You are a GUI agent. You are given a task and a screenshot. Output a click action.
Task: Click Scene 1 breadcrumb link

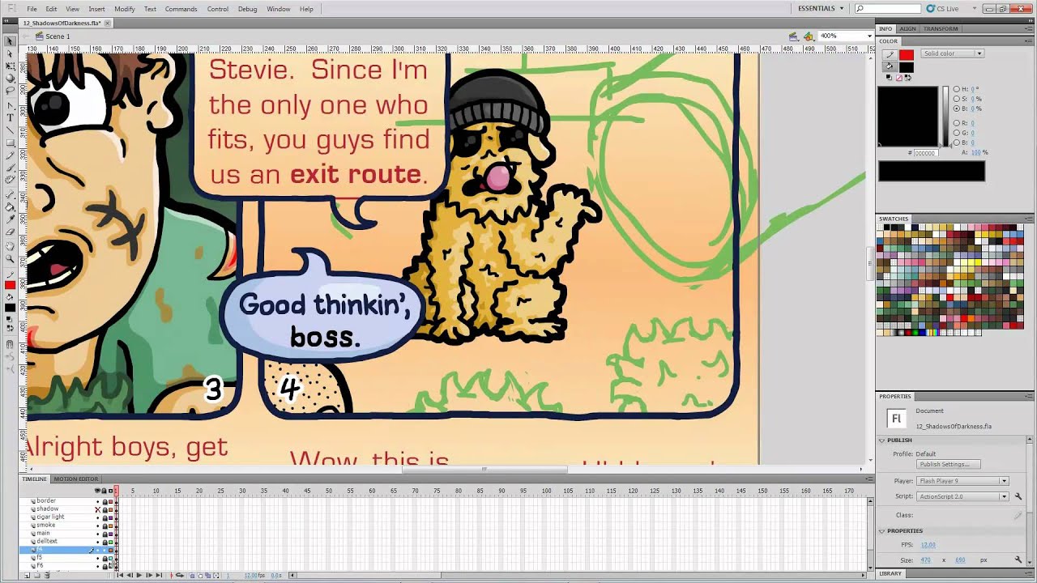[58, 36]
